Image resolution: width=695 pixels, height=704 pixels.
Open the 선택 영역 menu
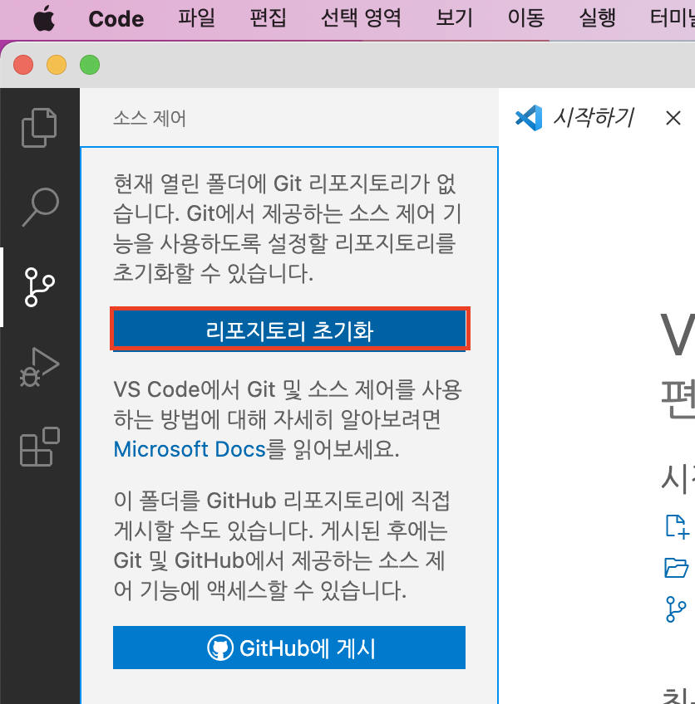(361, 18)
